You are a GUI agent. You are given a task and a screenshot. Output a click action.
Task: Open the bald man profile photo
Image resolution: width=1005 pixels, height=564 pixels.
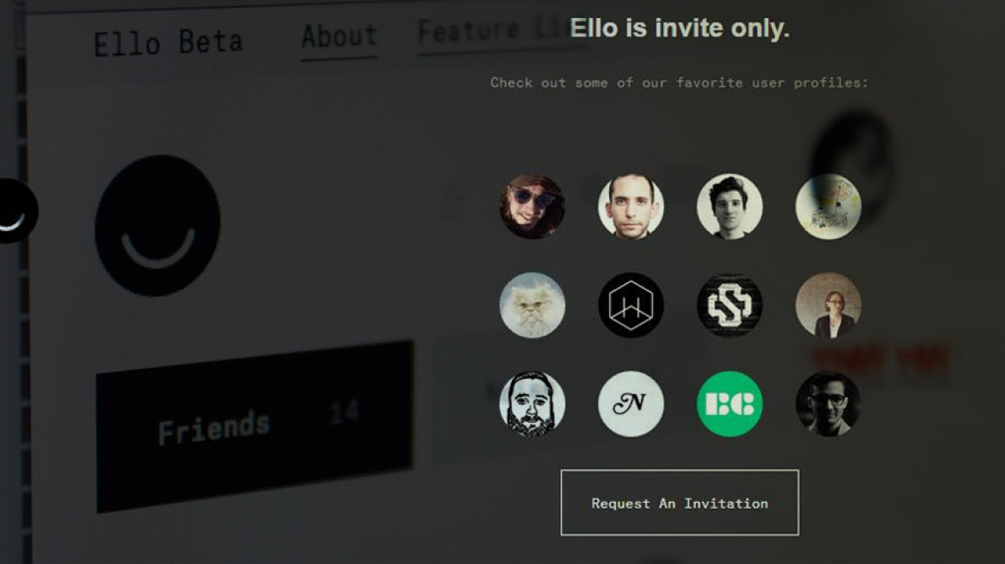tap(631, 206)
